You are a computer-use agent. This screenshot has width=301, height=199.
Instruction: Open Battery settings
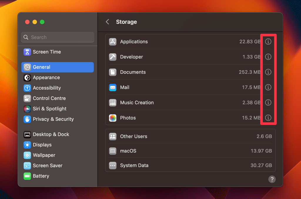(x=41, y=176)
